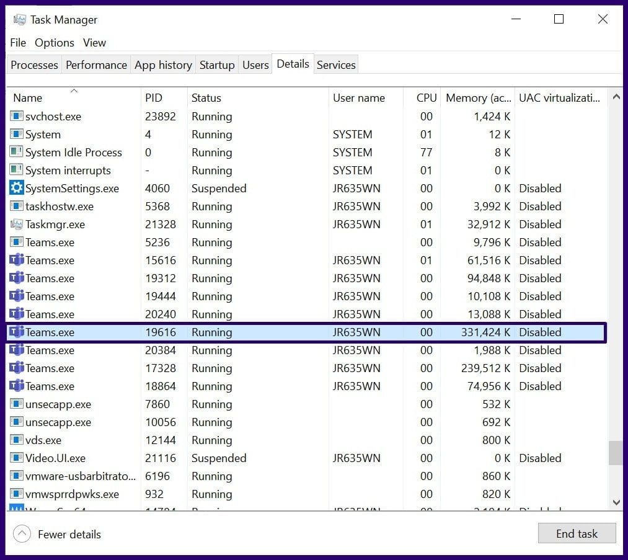
Task: Click PID 23892 of svchost.exe
Action: 160,116
